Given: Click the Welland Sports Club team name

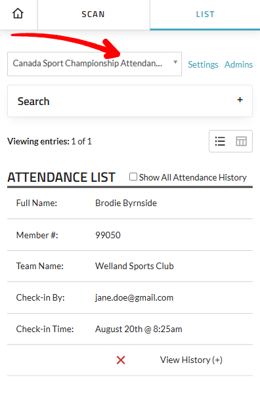Looking at the screenshot, I should 135,266.
